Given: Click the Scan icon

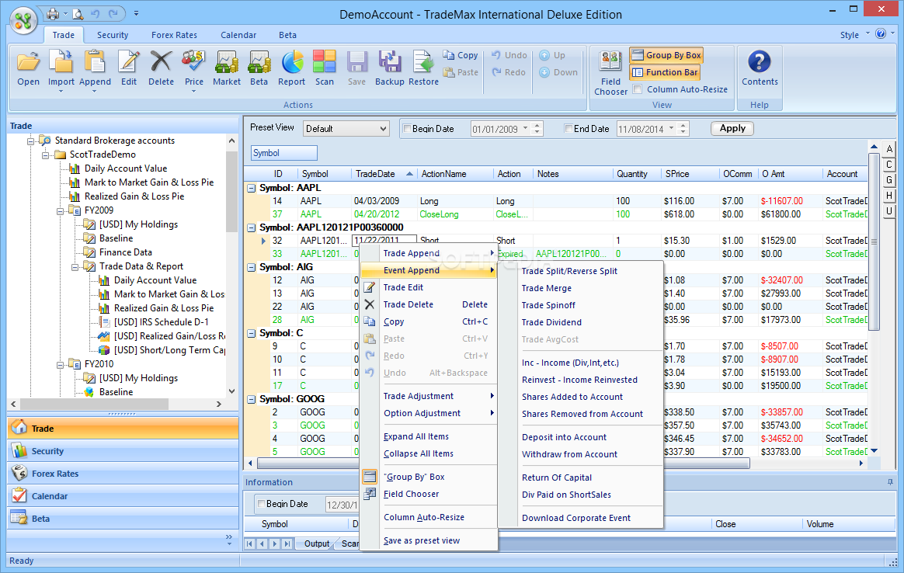Looking at the screenshot, I should (324, 61).
